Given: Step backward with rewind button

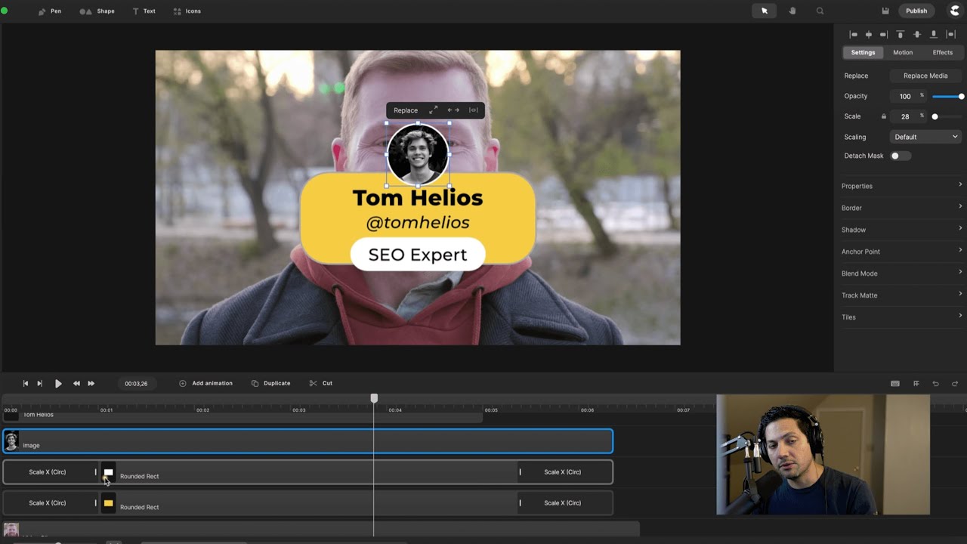Looking at the screenshot, I should [76, 383].
